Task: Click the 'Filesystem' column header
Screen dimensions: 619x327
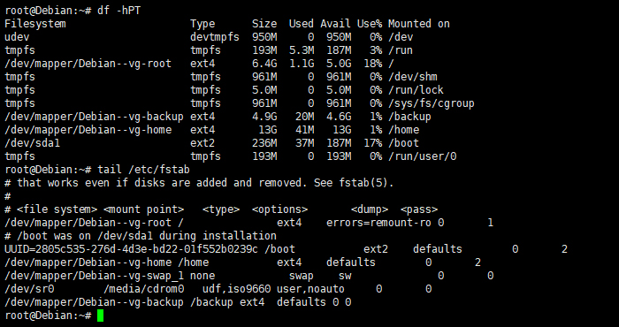Action: 35,24
